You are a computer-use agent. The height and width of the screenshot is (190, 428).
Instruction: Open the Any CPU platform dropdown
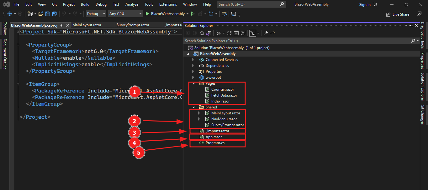(125, 14)
